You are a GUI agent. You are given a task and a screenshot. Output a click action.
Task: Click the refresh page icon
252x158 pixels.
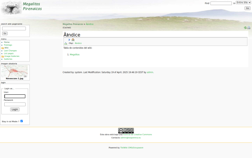pyautogui.click(x=245, y=28)
